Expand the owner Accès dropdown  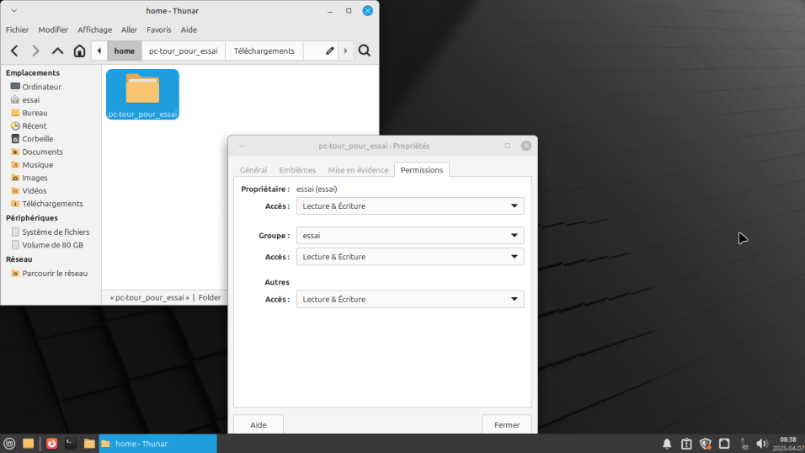click(410, 206)
